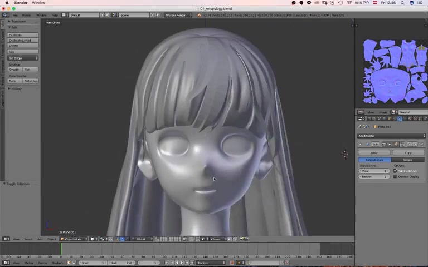Open the Object Mode dropdown

click(x=74, y=239)
